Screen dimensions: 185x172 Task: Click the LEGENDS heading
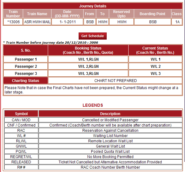pyautogui.click(x=92, y=105)
